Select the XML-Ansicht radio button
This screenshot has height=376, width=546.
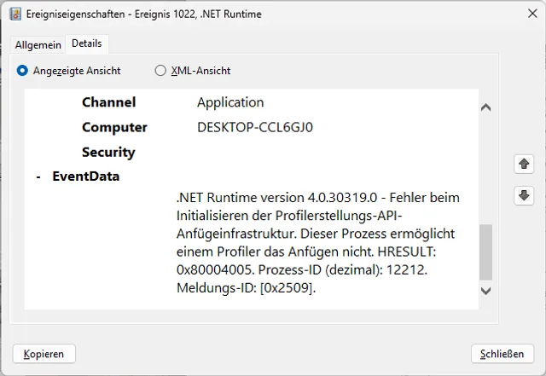[160, 71]
